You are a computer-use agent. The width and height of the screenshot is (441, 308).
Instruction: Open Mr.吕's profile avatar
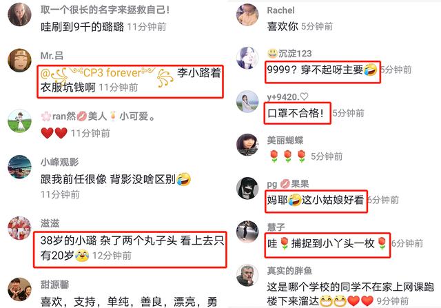tap(19, 60)
